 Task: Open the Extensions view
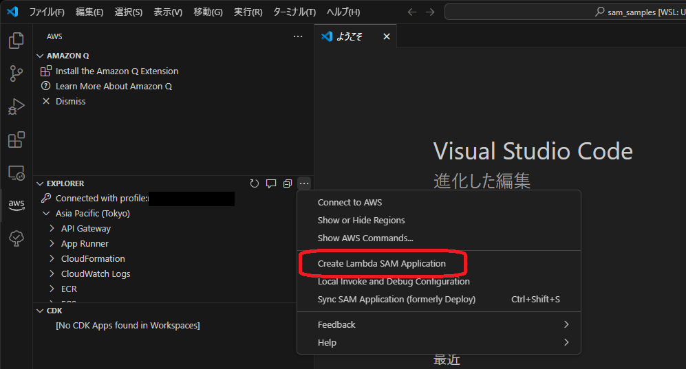tap(17, 139)
